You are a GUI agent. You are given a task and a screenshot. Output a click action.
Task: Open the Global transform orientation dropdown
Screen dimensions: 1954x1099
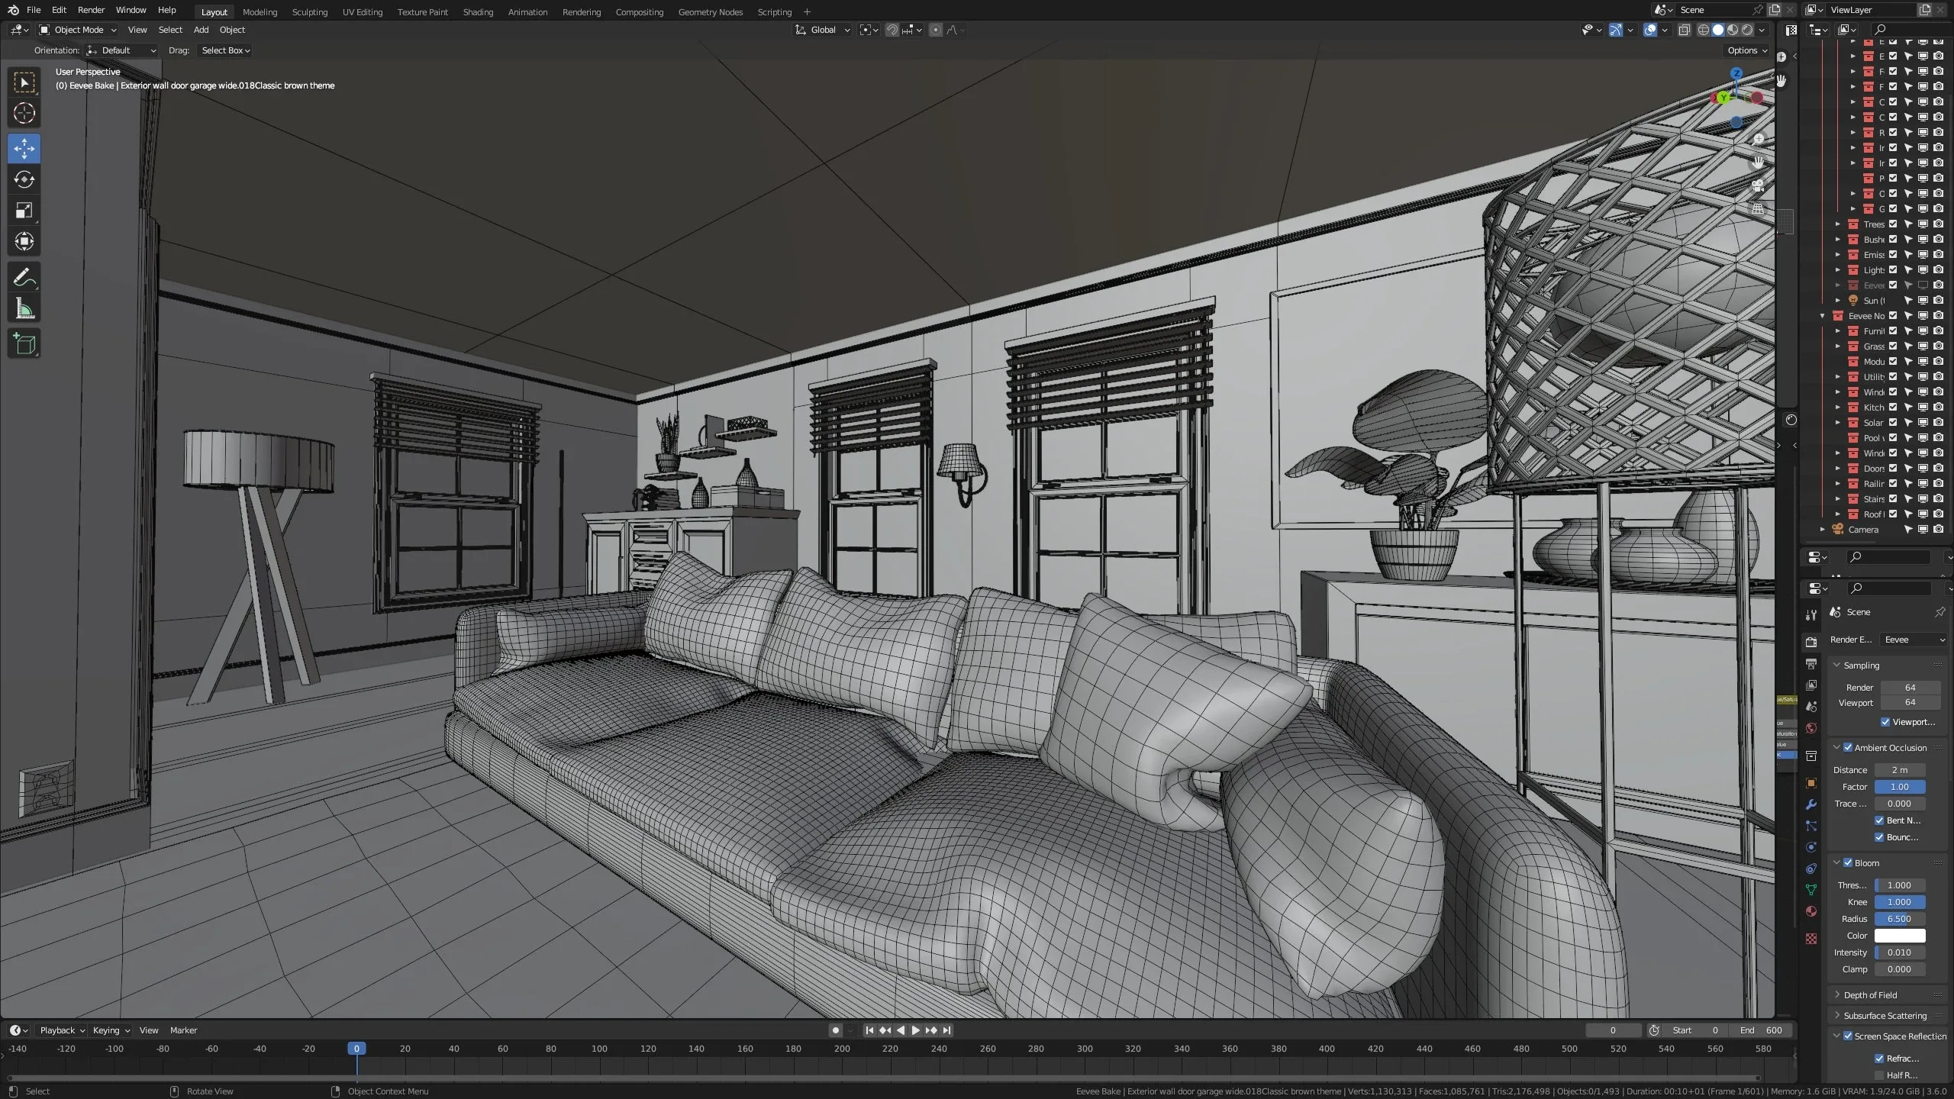[822, 30]
